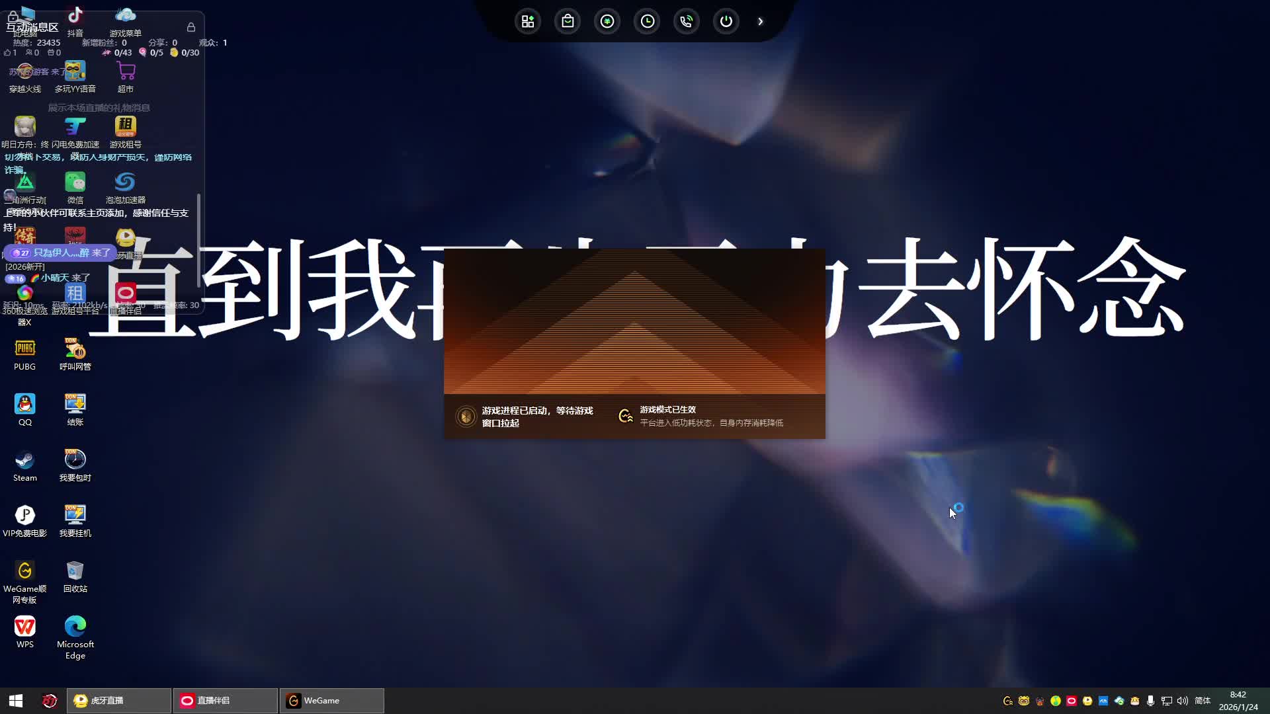Click the Windows Start button
This screenshot has width=1270, height=714.
pos(15,700)
